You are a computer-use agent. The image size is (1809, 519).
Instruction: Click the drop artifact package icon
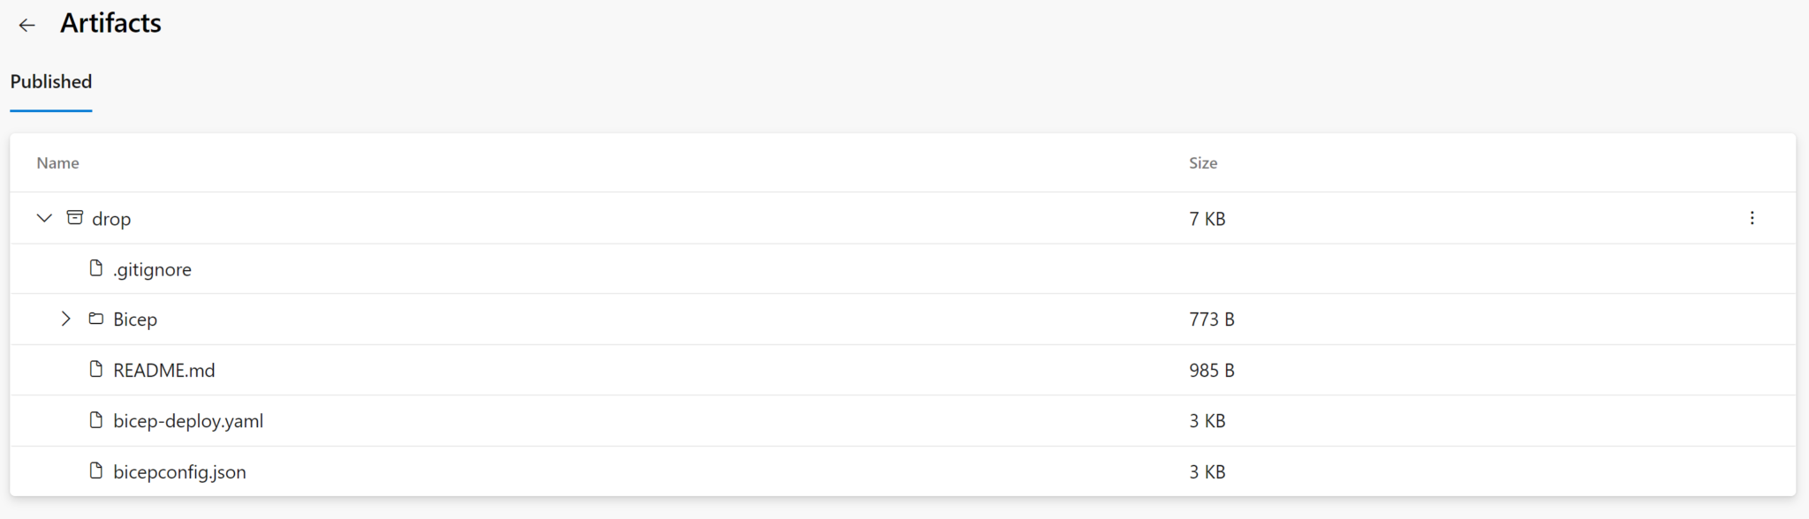coord(75,217)
